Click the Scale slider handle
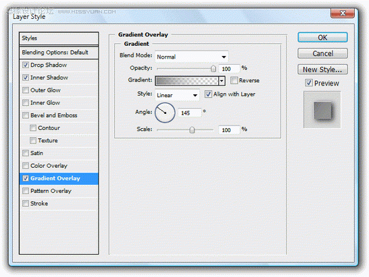Image resolution: width=369 pixels, height=277 pixels. pyautogui.click(x=192, y=130)
